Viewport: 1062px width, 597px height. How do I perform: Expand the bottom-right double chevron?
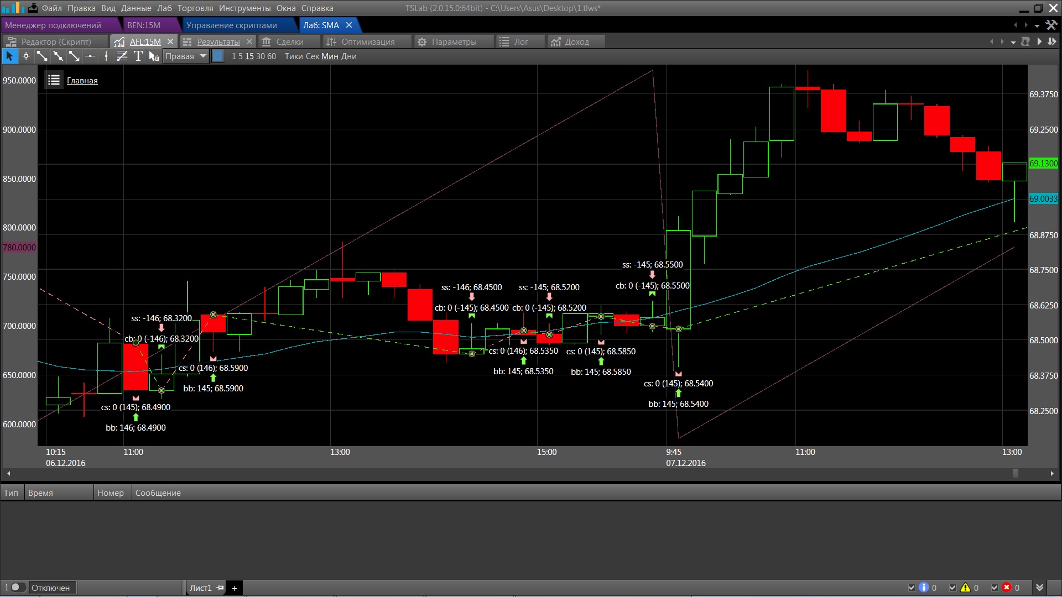coord(1040,588)
